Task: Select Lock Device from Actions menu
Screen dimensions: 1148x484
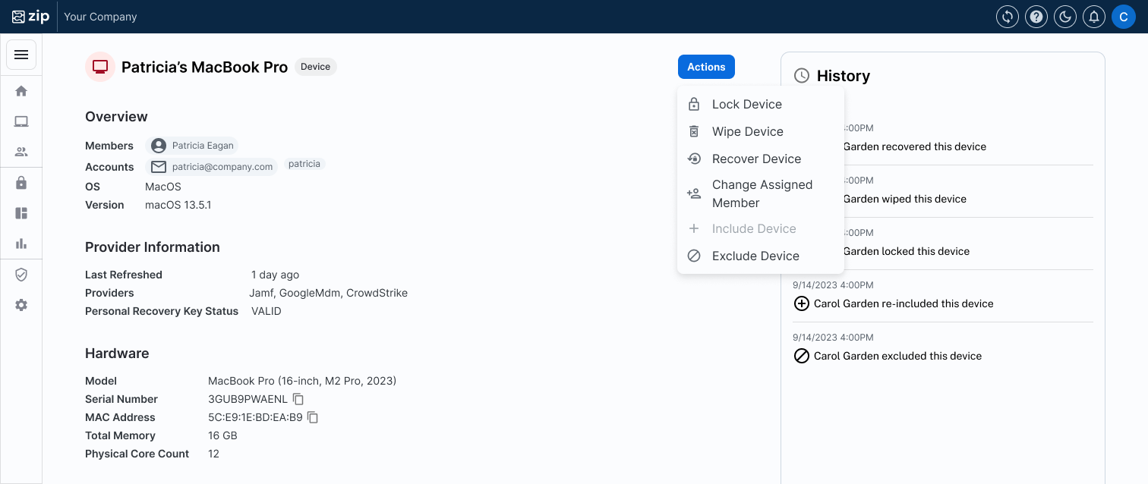Action: point(746,104)
